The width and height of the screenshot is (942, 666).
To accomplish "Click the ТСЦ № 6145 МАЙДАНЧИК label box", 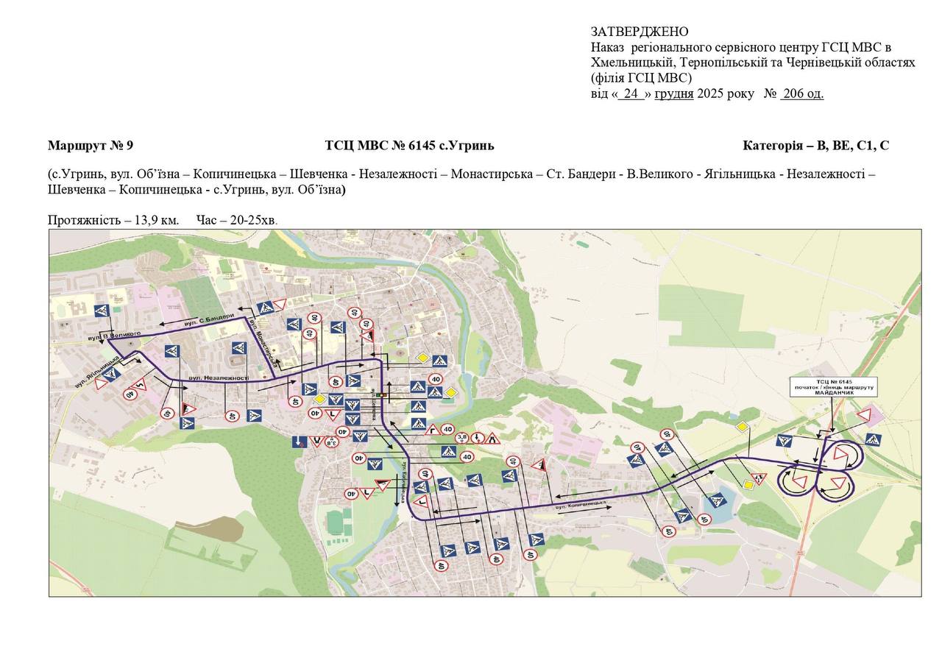I will pyautogui.click(x=834, y=387).
